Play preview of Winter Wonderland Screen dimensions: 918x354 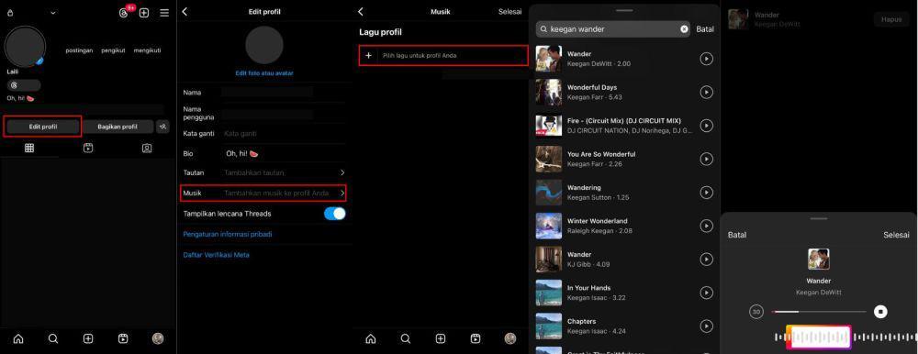tap(707, 226)
